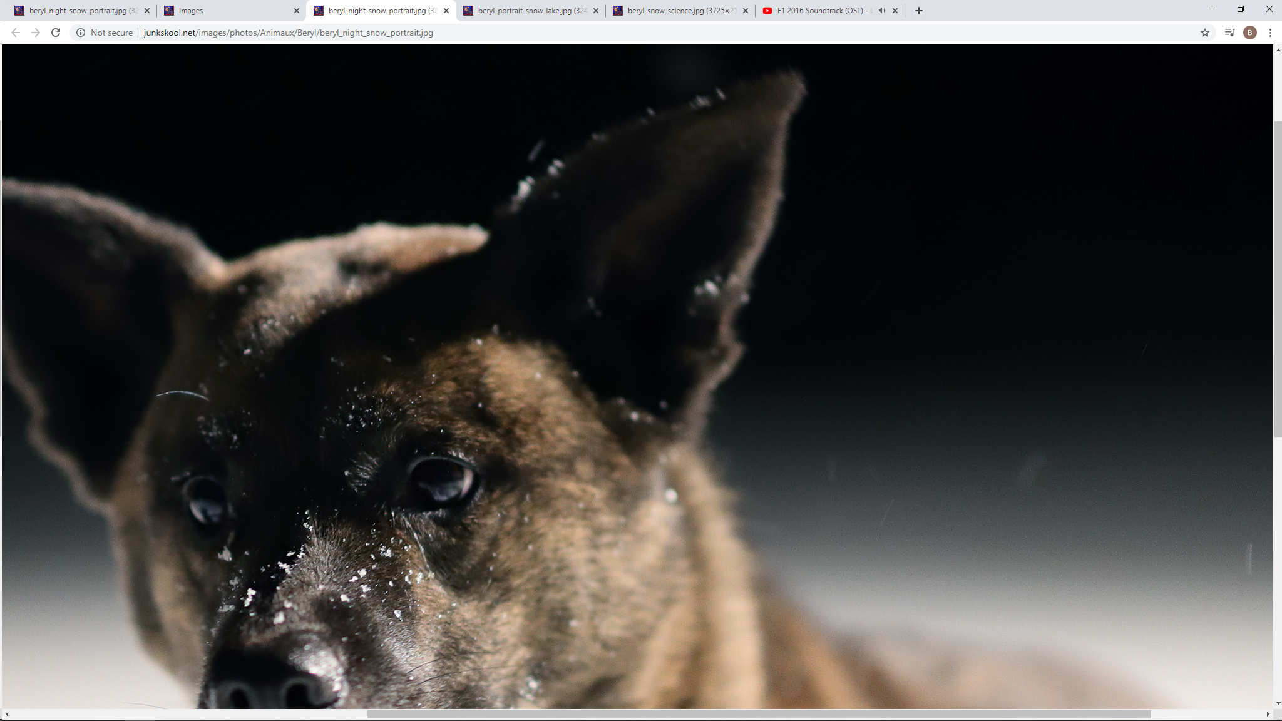
Task: Go forward to the next page
Action: 36,33
